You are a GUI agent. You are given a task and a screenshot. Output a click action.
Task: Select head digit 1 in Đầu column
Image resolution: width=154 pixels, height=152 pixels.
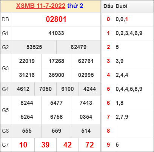[108, 33]
